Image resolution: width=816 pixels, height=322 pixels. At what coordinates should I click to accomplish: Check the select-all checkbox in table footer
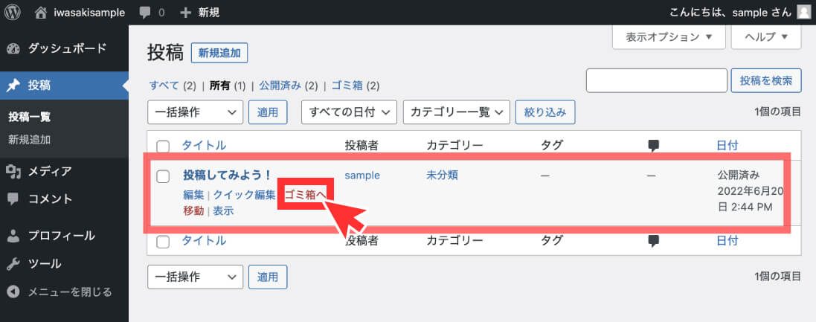[x=164, y=242]
